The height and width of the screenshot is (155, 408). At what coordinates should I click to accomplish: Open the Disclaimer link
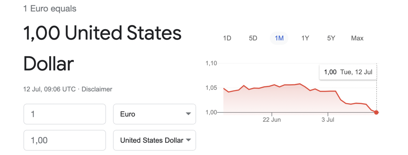click(97, 89)
